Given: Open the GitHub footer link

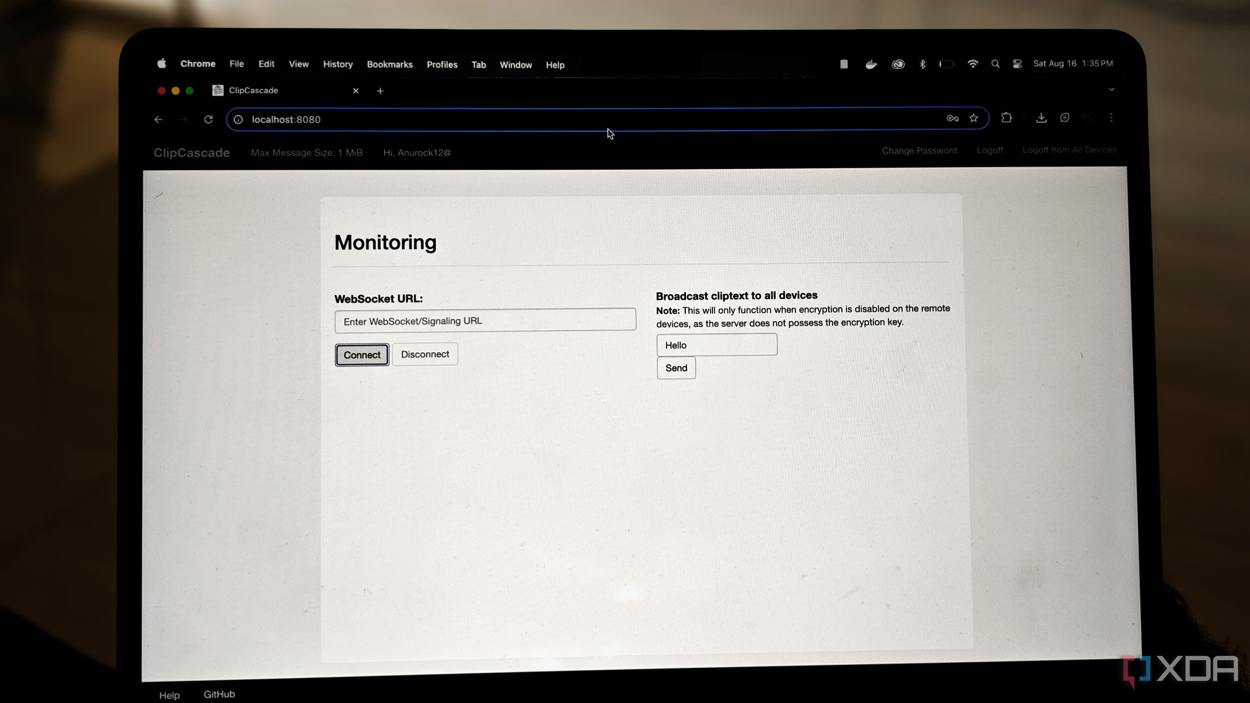Looking at the screenshot, I should [x=219, y=694].
